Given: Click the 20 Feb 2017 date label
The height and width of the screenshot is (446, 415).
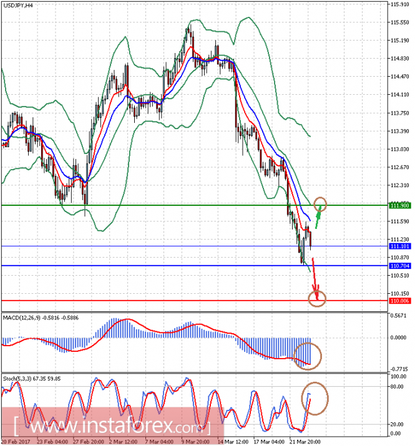Looking at the screenshot, I should tap(16, 441).
